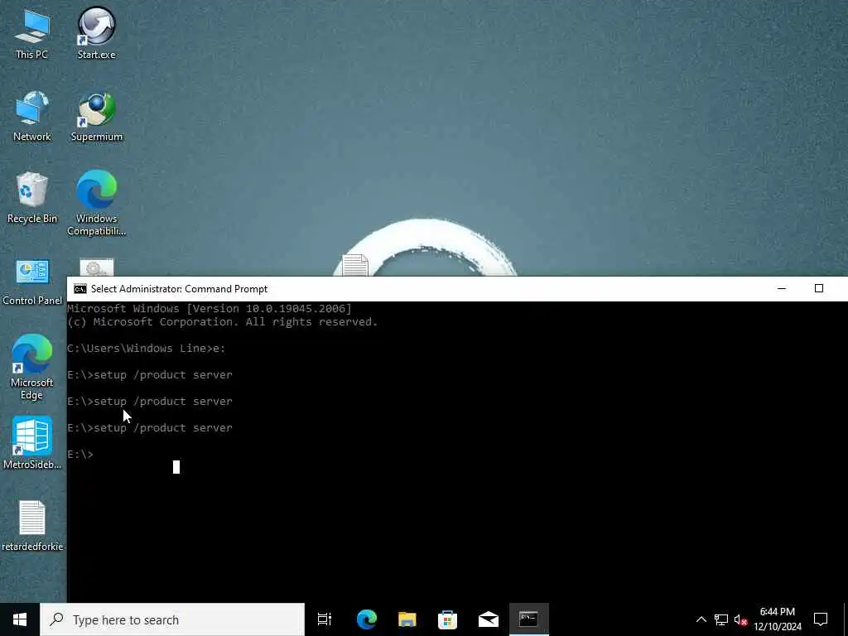Open the retardedforkie text file
Image resolution: width=848 pixels, height=636 pixels.
click(32, 526)
